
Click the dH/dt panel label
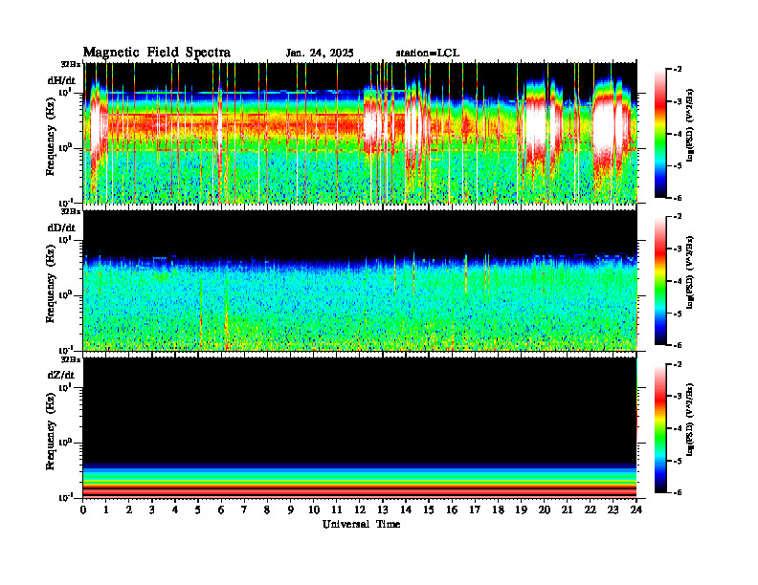tap(61, 80)
